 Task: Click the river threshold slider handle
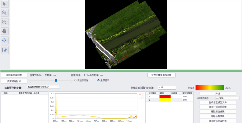pyautogui.click(x=56, y=80)
